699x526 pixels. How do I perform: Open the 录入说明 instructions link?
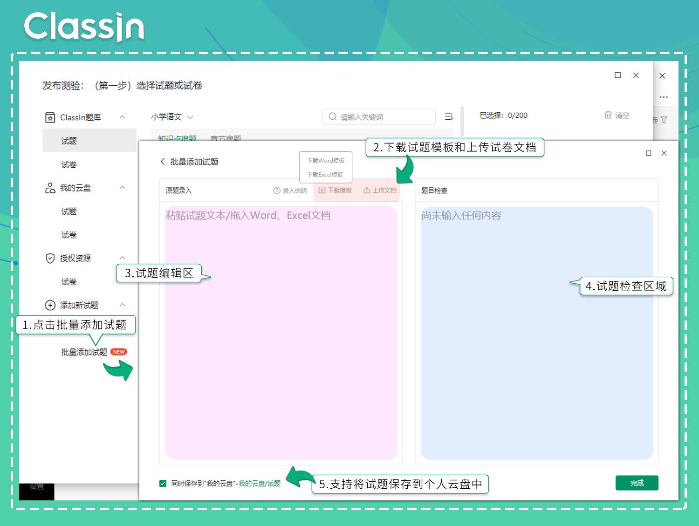[295, 191]
